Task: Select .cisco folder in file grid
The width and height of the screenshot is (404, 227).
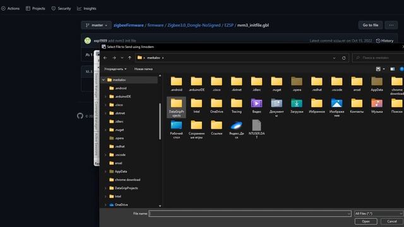Action: 217,84
